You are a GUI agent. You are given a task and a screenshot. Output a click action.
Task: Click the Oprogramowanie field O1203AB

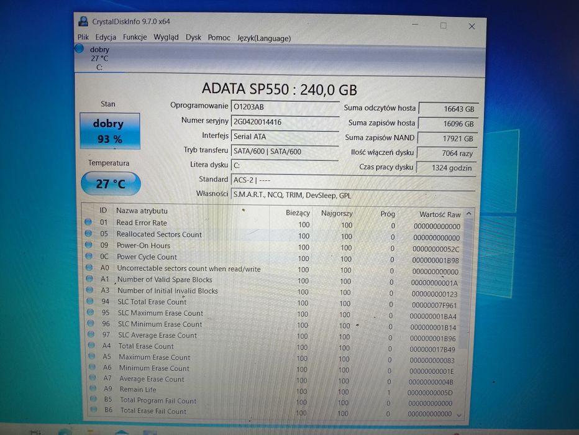coord(285,107)
